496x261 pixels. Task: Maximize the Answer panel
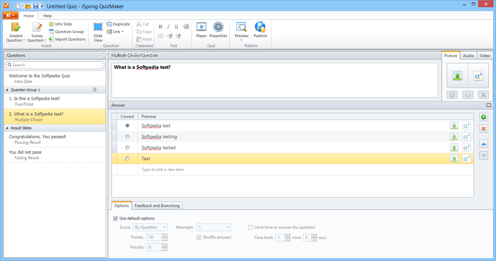[489, 105]
